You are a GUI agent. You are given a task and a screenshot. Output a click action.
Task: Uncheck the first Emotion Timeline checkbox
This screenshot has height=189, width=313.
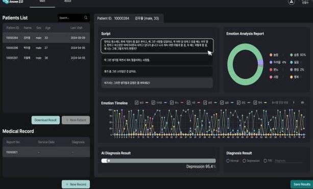click(x=136, y=102)
